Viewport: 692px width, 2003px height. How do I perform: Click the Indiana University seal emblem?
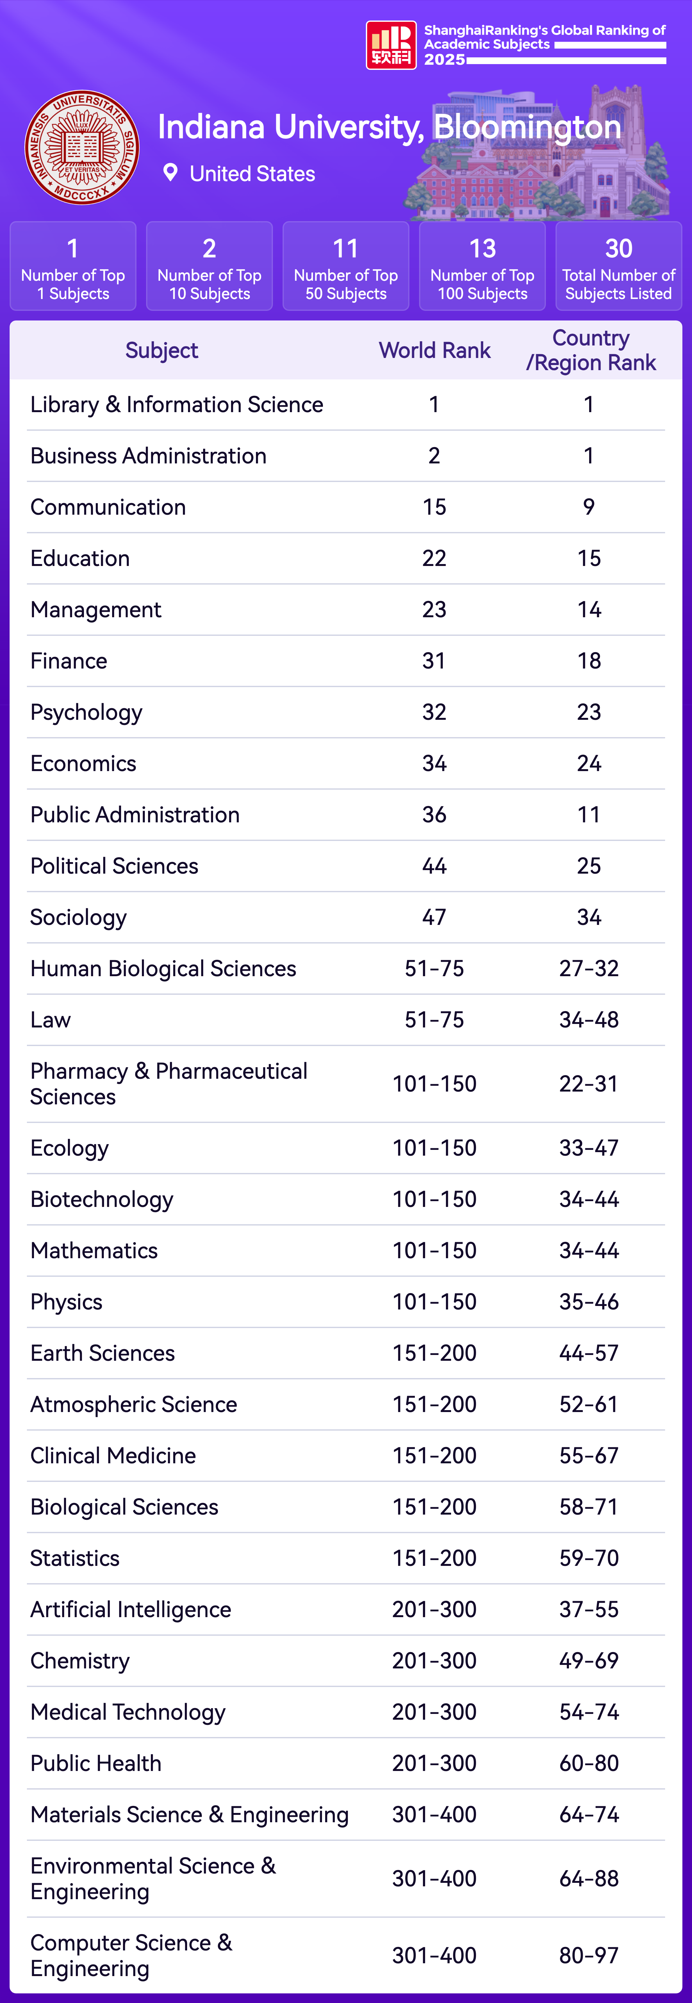pos(82,148)
